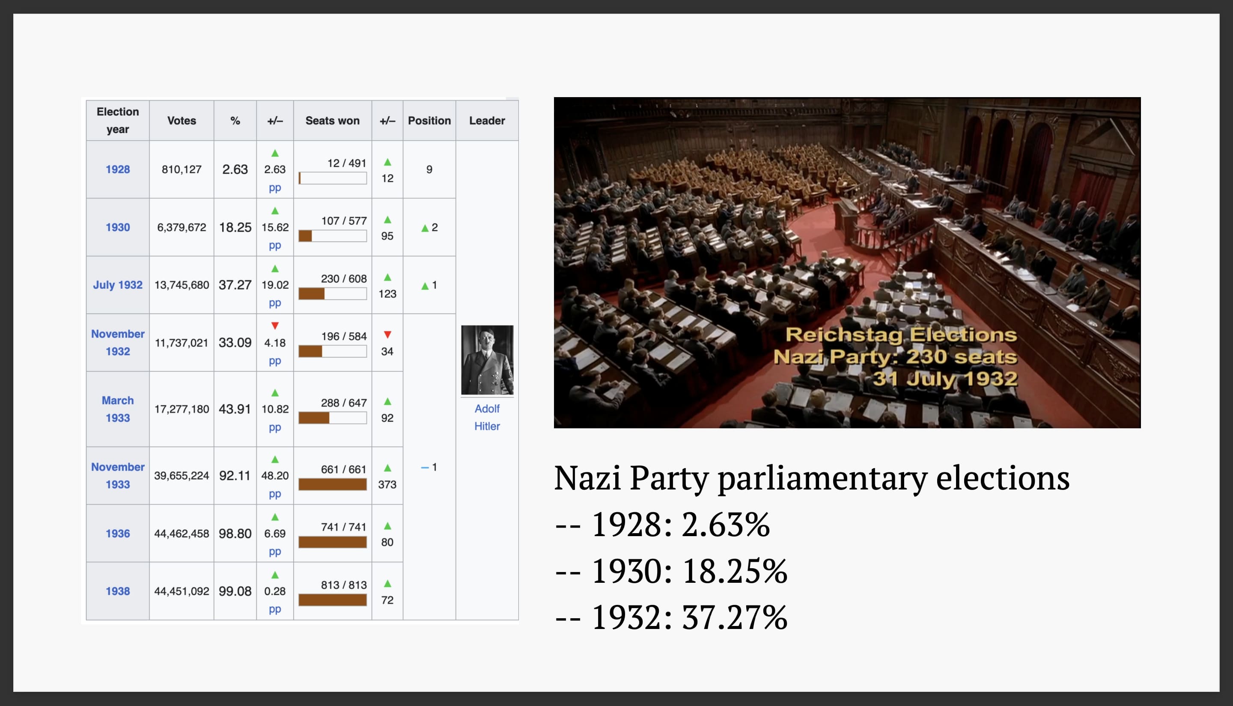Viewport: 1233px width, 706px height.
Task: Click the full seat bar for 661 / 661
Action: (x=332, y=484)
